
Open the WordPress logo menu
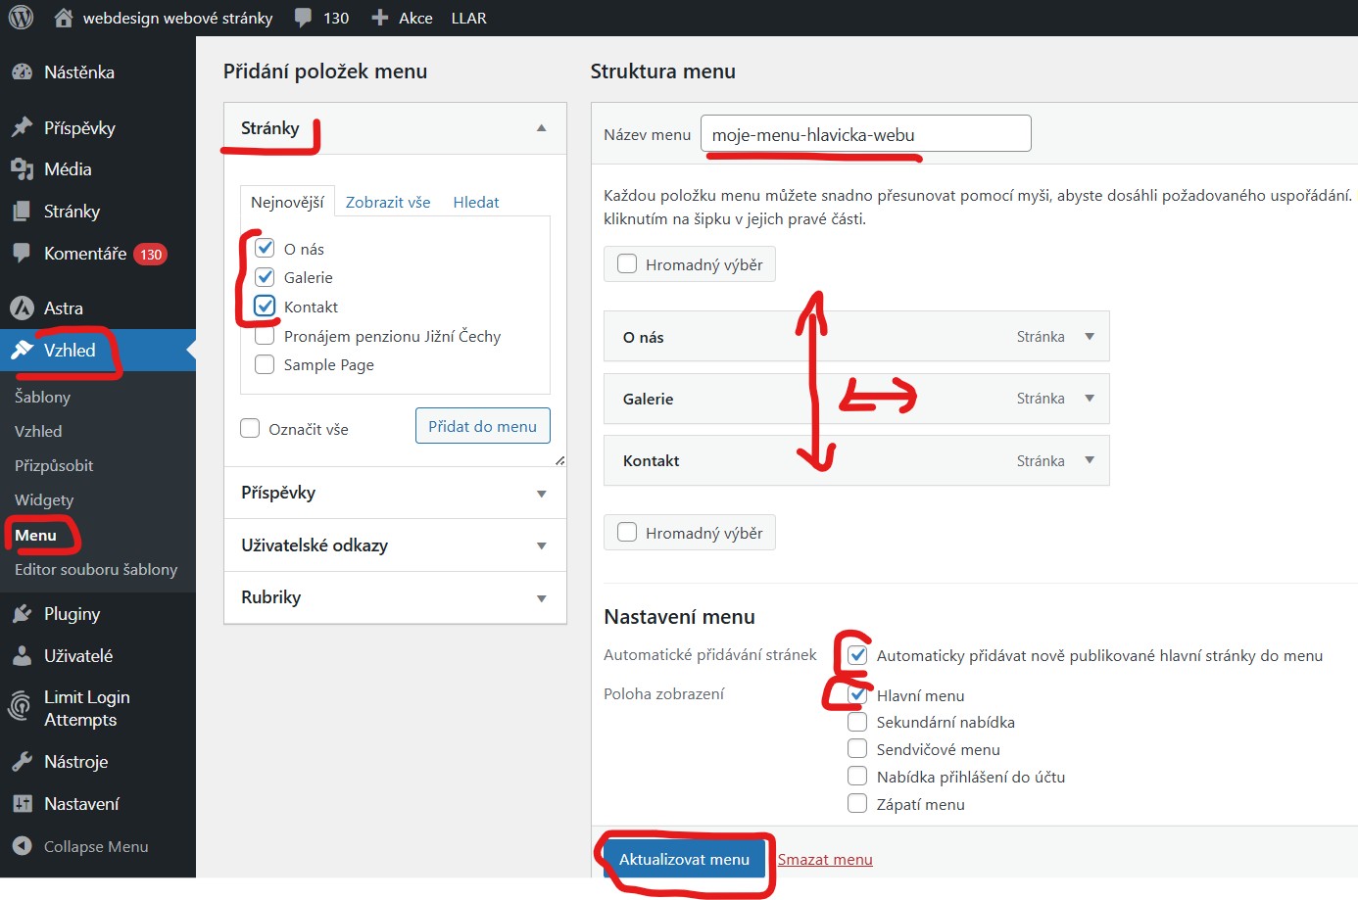point(20,17)
